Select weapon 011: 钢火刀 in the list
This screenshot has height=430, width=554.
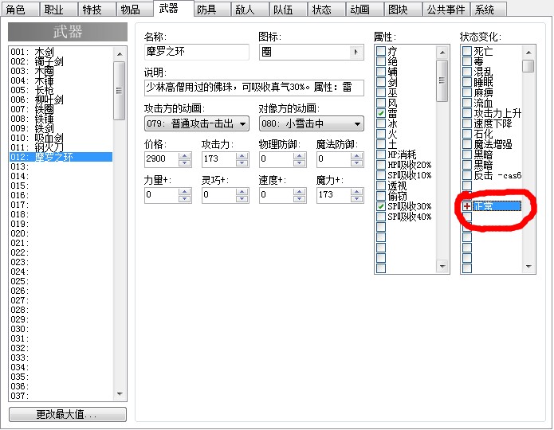[61, 147]
